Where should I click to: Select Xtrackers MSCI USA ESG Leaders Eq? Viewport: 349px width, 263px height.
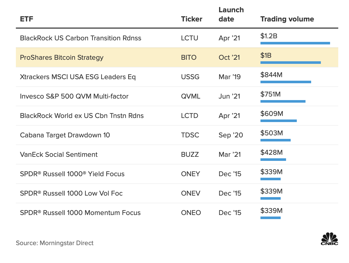(78, 77)
